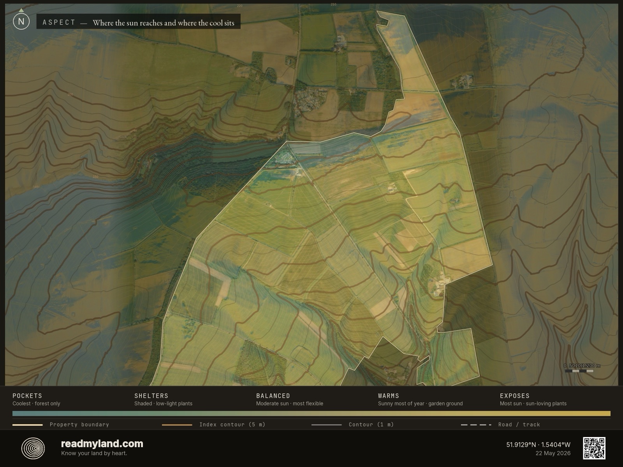Click 'Know your land by heart.' tagline
Viewport: 623px width, 467px height.
94,453
